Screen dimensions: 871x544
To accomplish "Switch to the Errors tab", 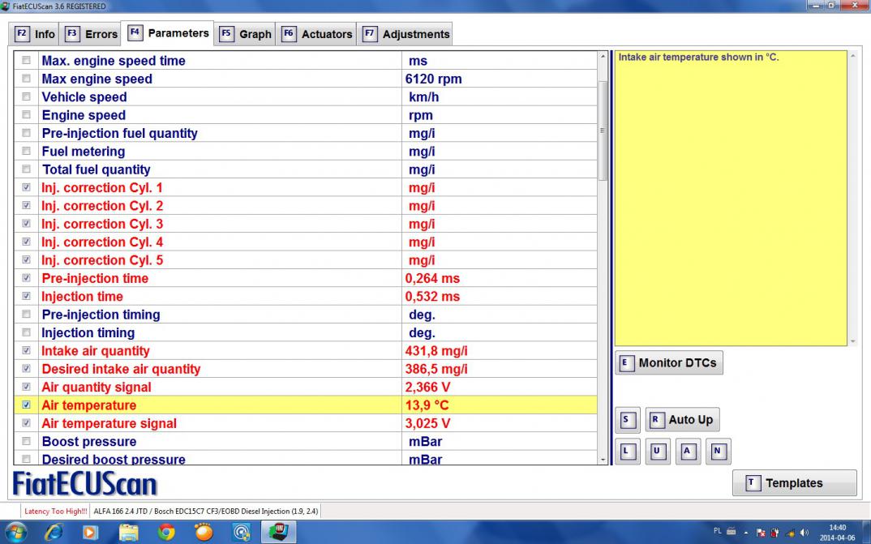I will [91, 34].
